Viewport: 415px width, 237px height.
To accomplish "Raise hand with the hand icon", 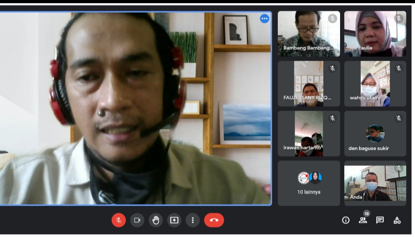I will pos(156,220).
